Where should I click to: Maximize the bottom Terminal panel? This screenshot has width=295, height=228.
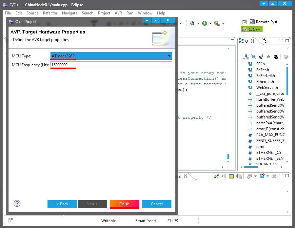tap(287, 176)
